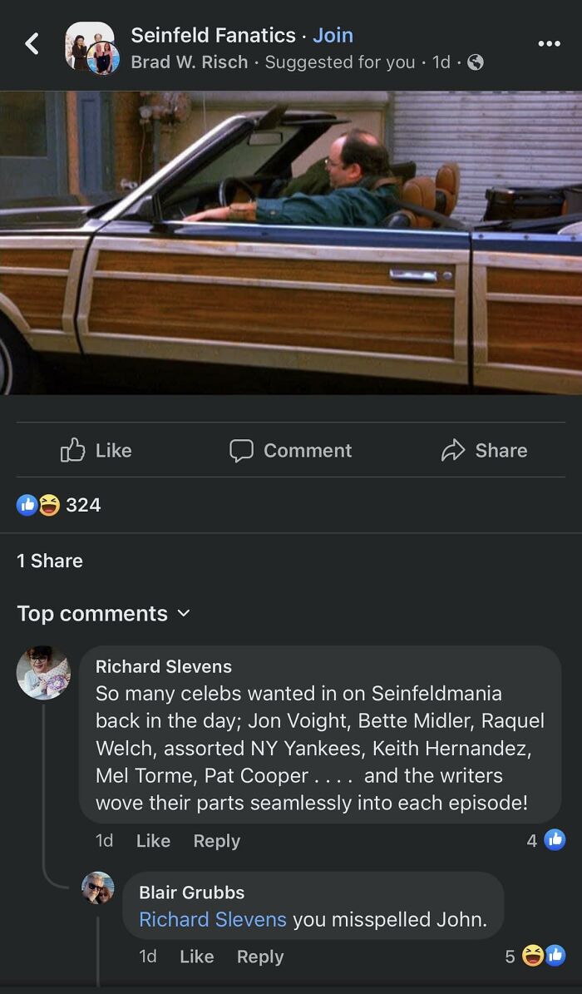Open Richard Slevens' profile picture
This screenshot has width=582, height=994.
coord(43,672)
